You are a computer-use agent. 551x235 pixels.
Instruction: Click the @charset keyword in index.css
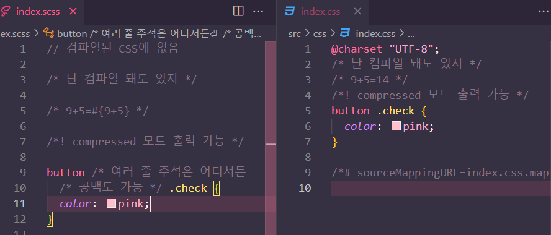(357, 49)
